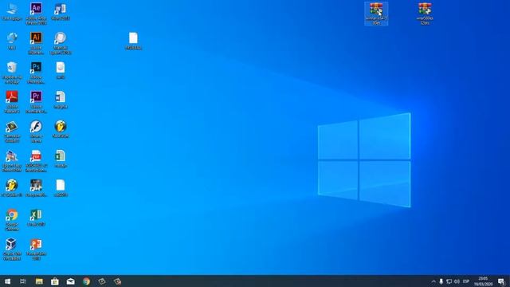Open Microsoft Store from the taskbar
This screenshot has width=510, height=287.
[55, 281]
